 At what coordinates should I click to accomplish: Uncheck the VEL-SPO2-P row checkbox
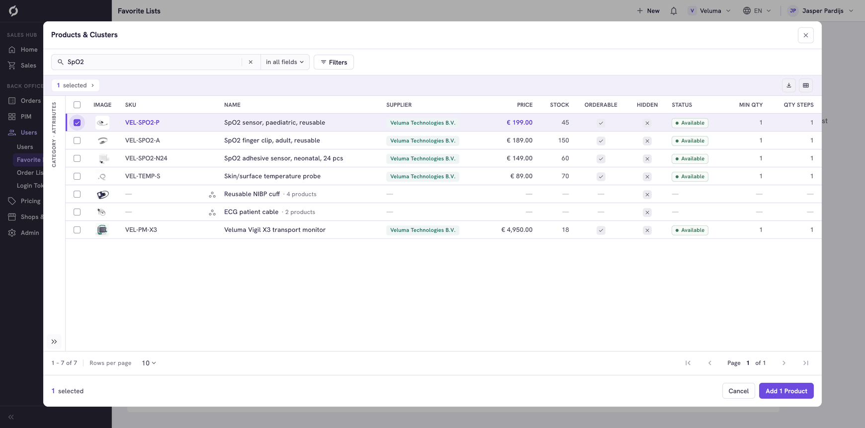coord(77,123)
